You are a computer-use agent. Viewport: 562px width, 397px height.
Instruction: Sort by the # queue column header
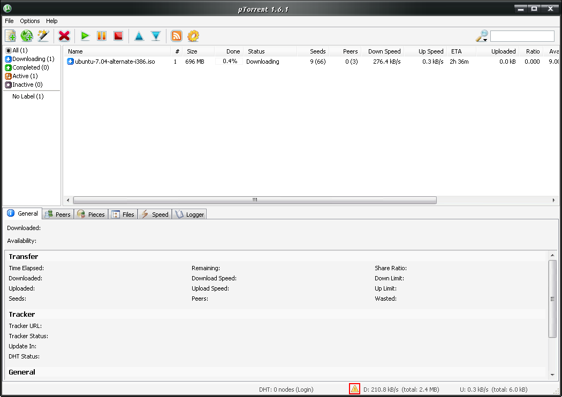click(177, 51)
